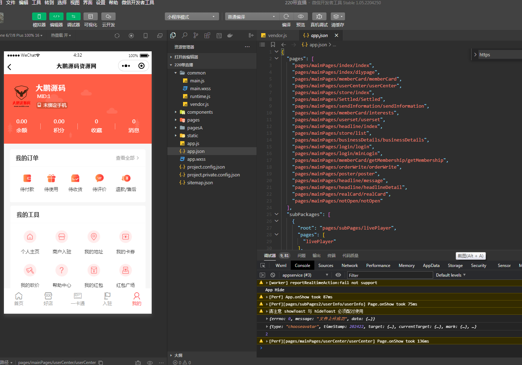The height and width of the screenshot is (365, 522).
Task: Toggle the 编辑器 editor panel button
Action: coord(56,16)
